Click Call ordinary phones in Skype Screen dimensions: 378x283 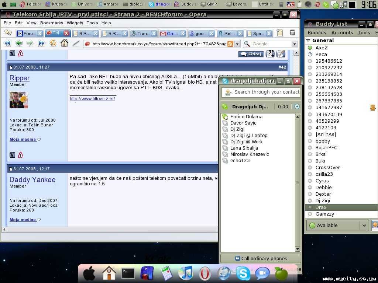coord(261,258)
